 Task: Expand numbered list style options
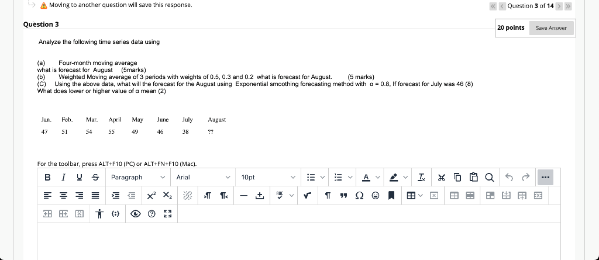coord(350,177)
